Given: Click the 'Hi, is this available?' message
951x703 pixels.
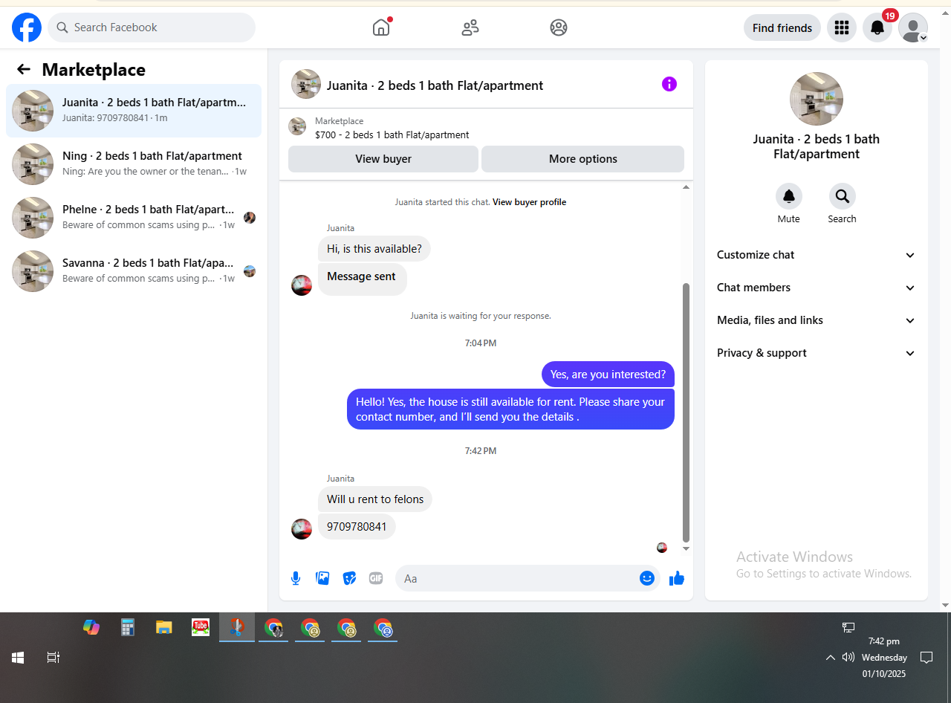Looking at the screenshot, I should [374, 249].
